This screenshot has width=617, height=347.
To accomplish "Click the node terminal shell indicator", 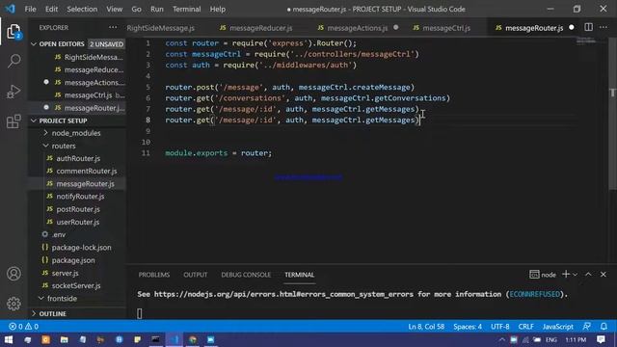I will [x=543, y=274].
